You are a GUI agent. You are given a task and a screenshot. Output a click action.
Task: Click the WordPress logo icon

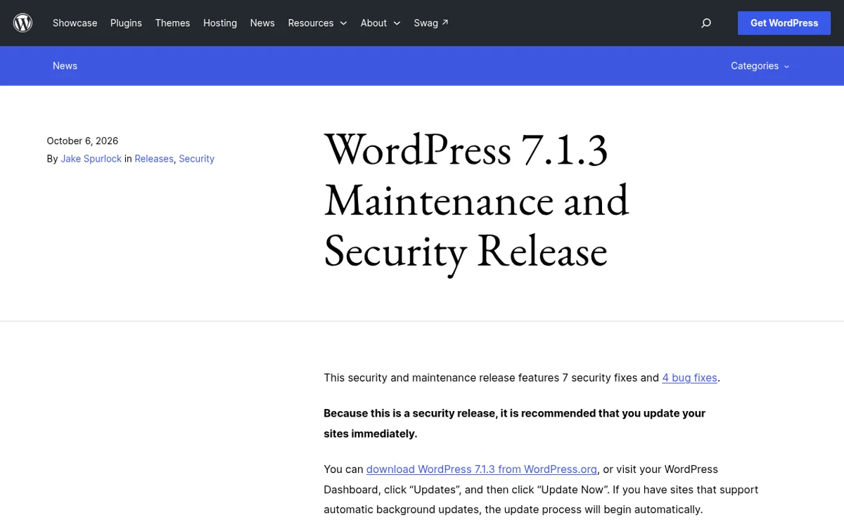tap(23, 23)
